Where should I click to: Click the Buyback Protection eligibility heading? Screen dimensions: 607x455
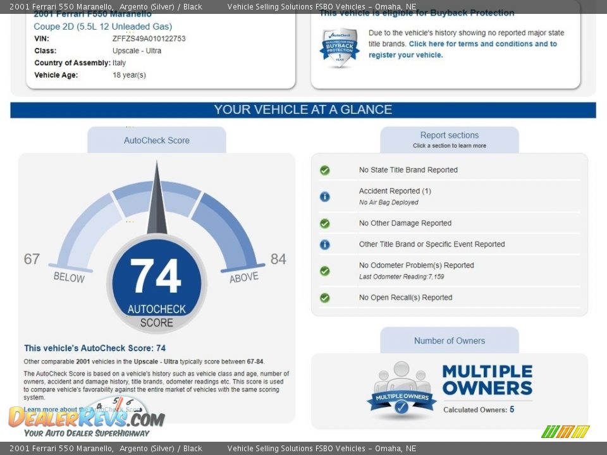point(417,14)
